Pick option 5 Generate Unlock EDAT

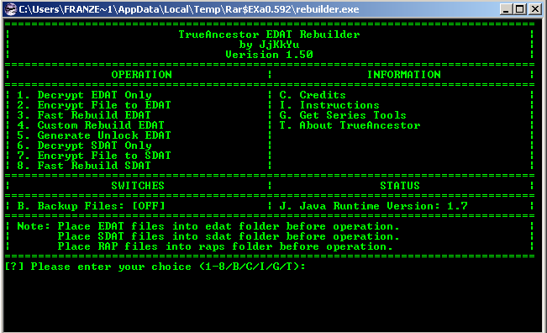click(x=94, y=135)
